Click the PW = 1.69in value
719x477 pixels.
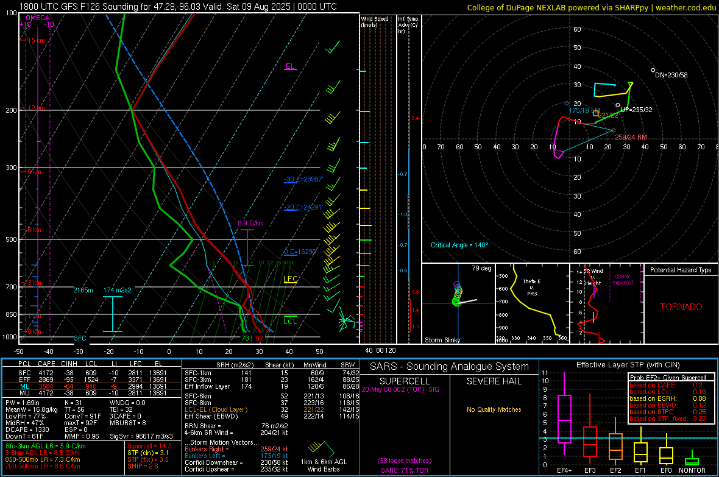[23, 403]
